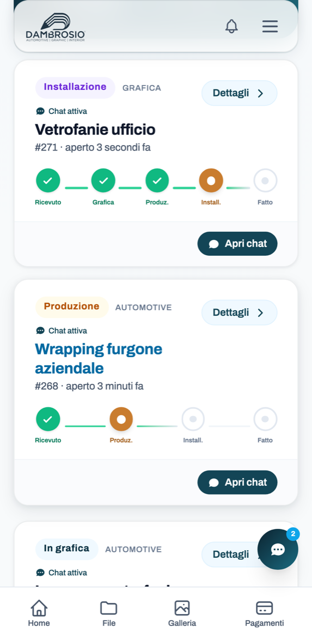Open the Pagamenti tab

[265, 613]
